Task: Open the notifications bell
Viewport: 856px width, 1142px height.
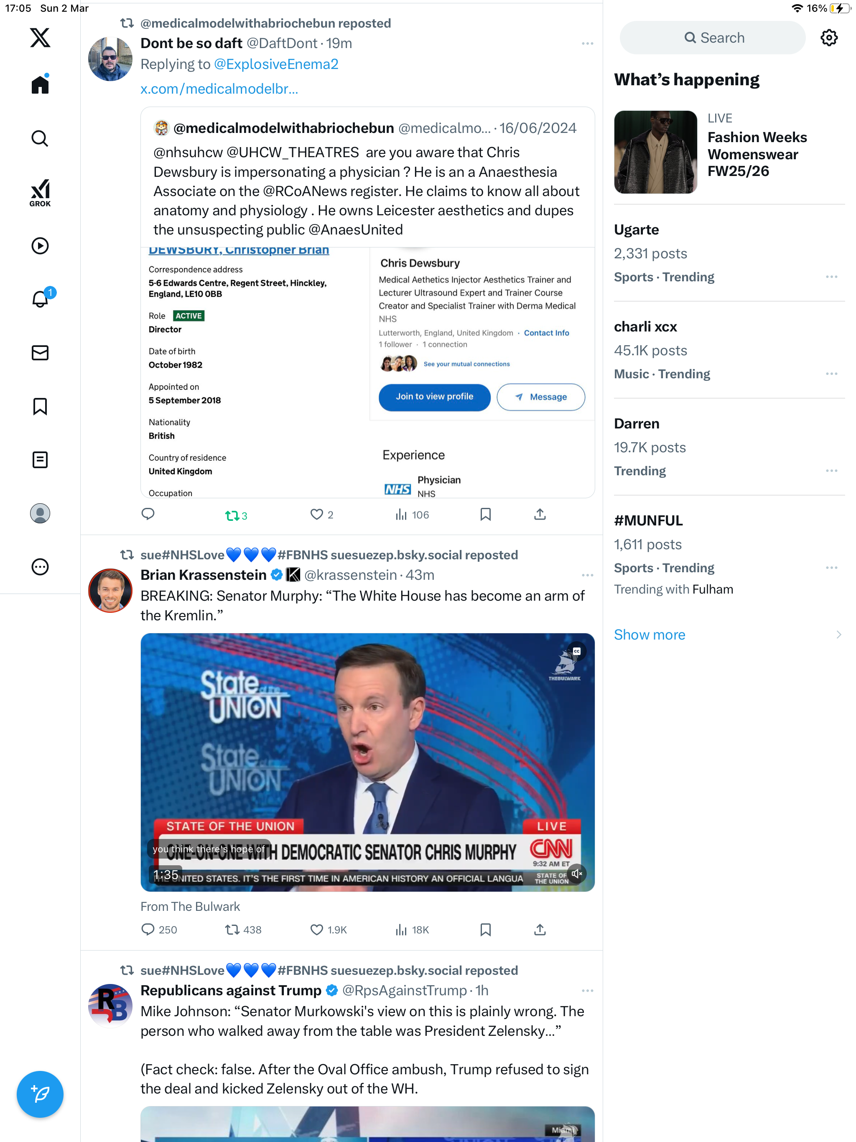Action: tap(40, 299)
